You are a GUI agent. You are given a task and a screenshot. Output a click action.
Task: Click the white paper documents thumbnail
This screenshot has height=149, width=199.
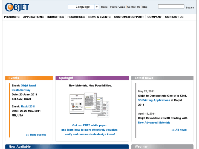point(90,105)
